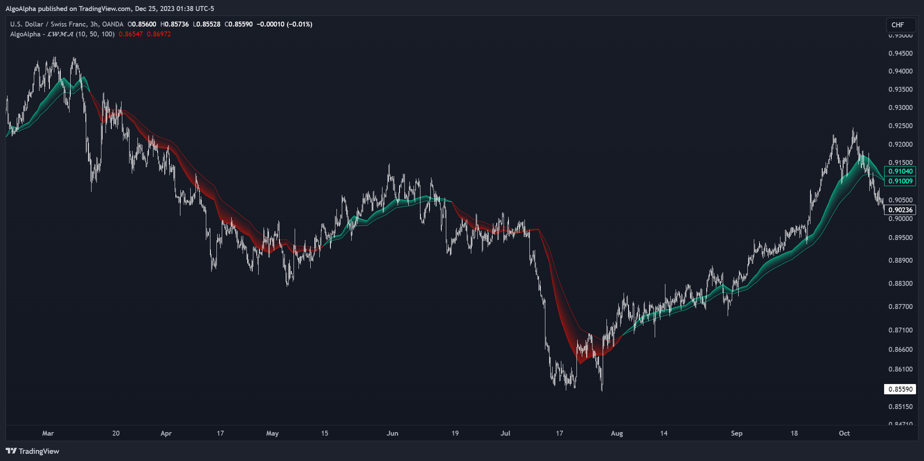This screenshot has width=924, height=461.
Task: Click the 0.85590 current price label
Action: [900, 389]
